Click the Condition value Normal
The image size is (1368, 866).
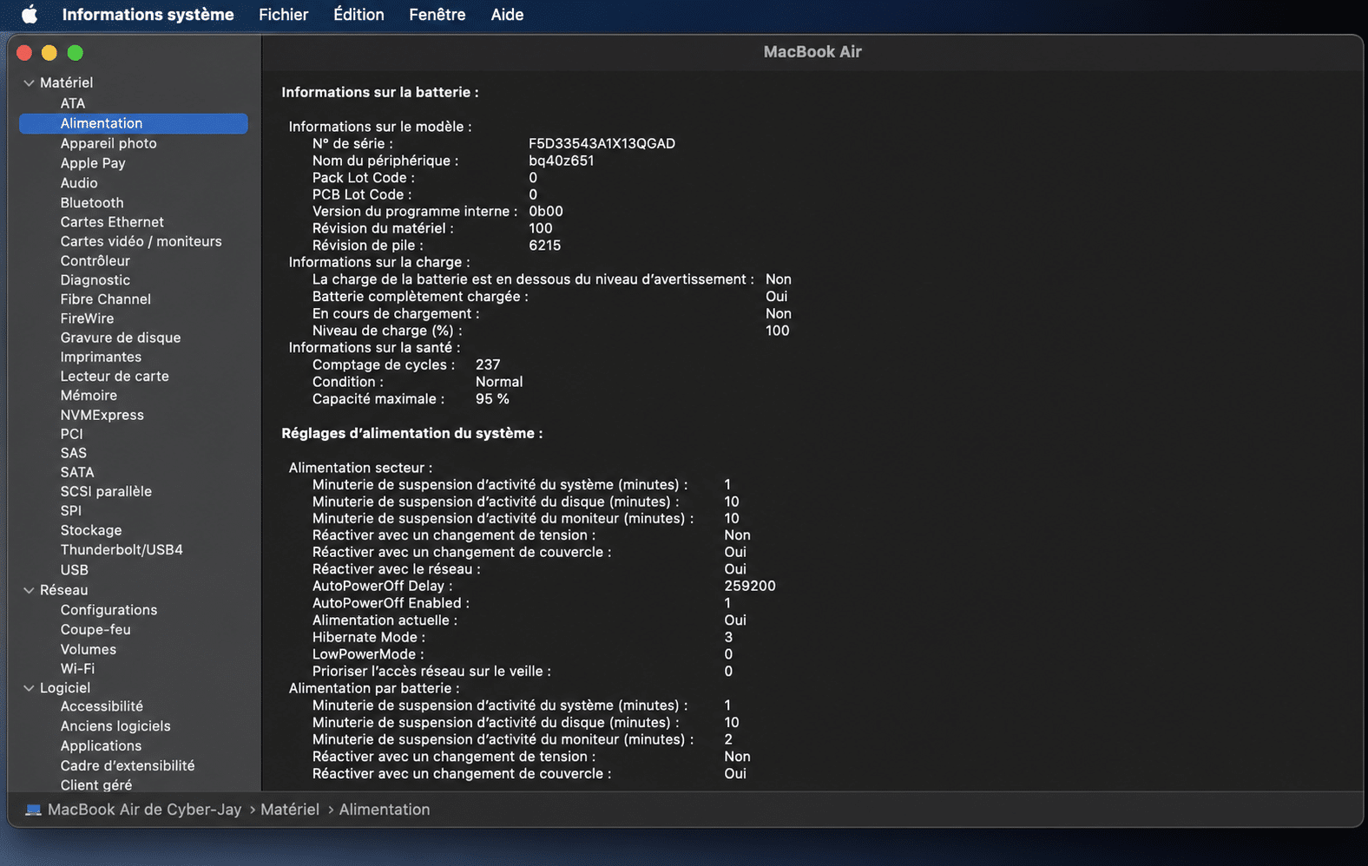click(x=499, y=382)
